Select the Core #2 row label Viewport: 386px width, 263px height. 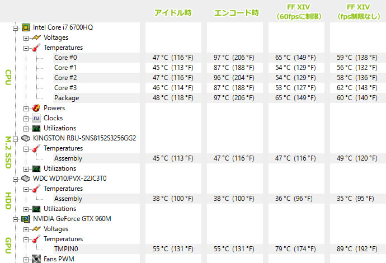pos(65,78)
